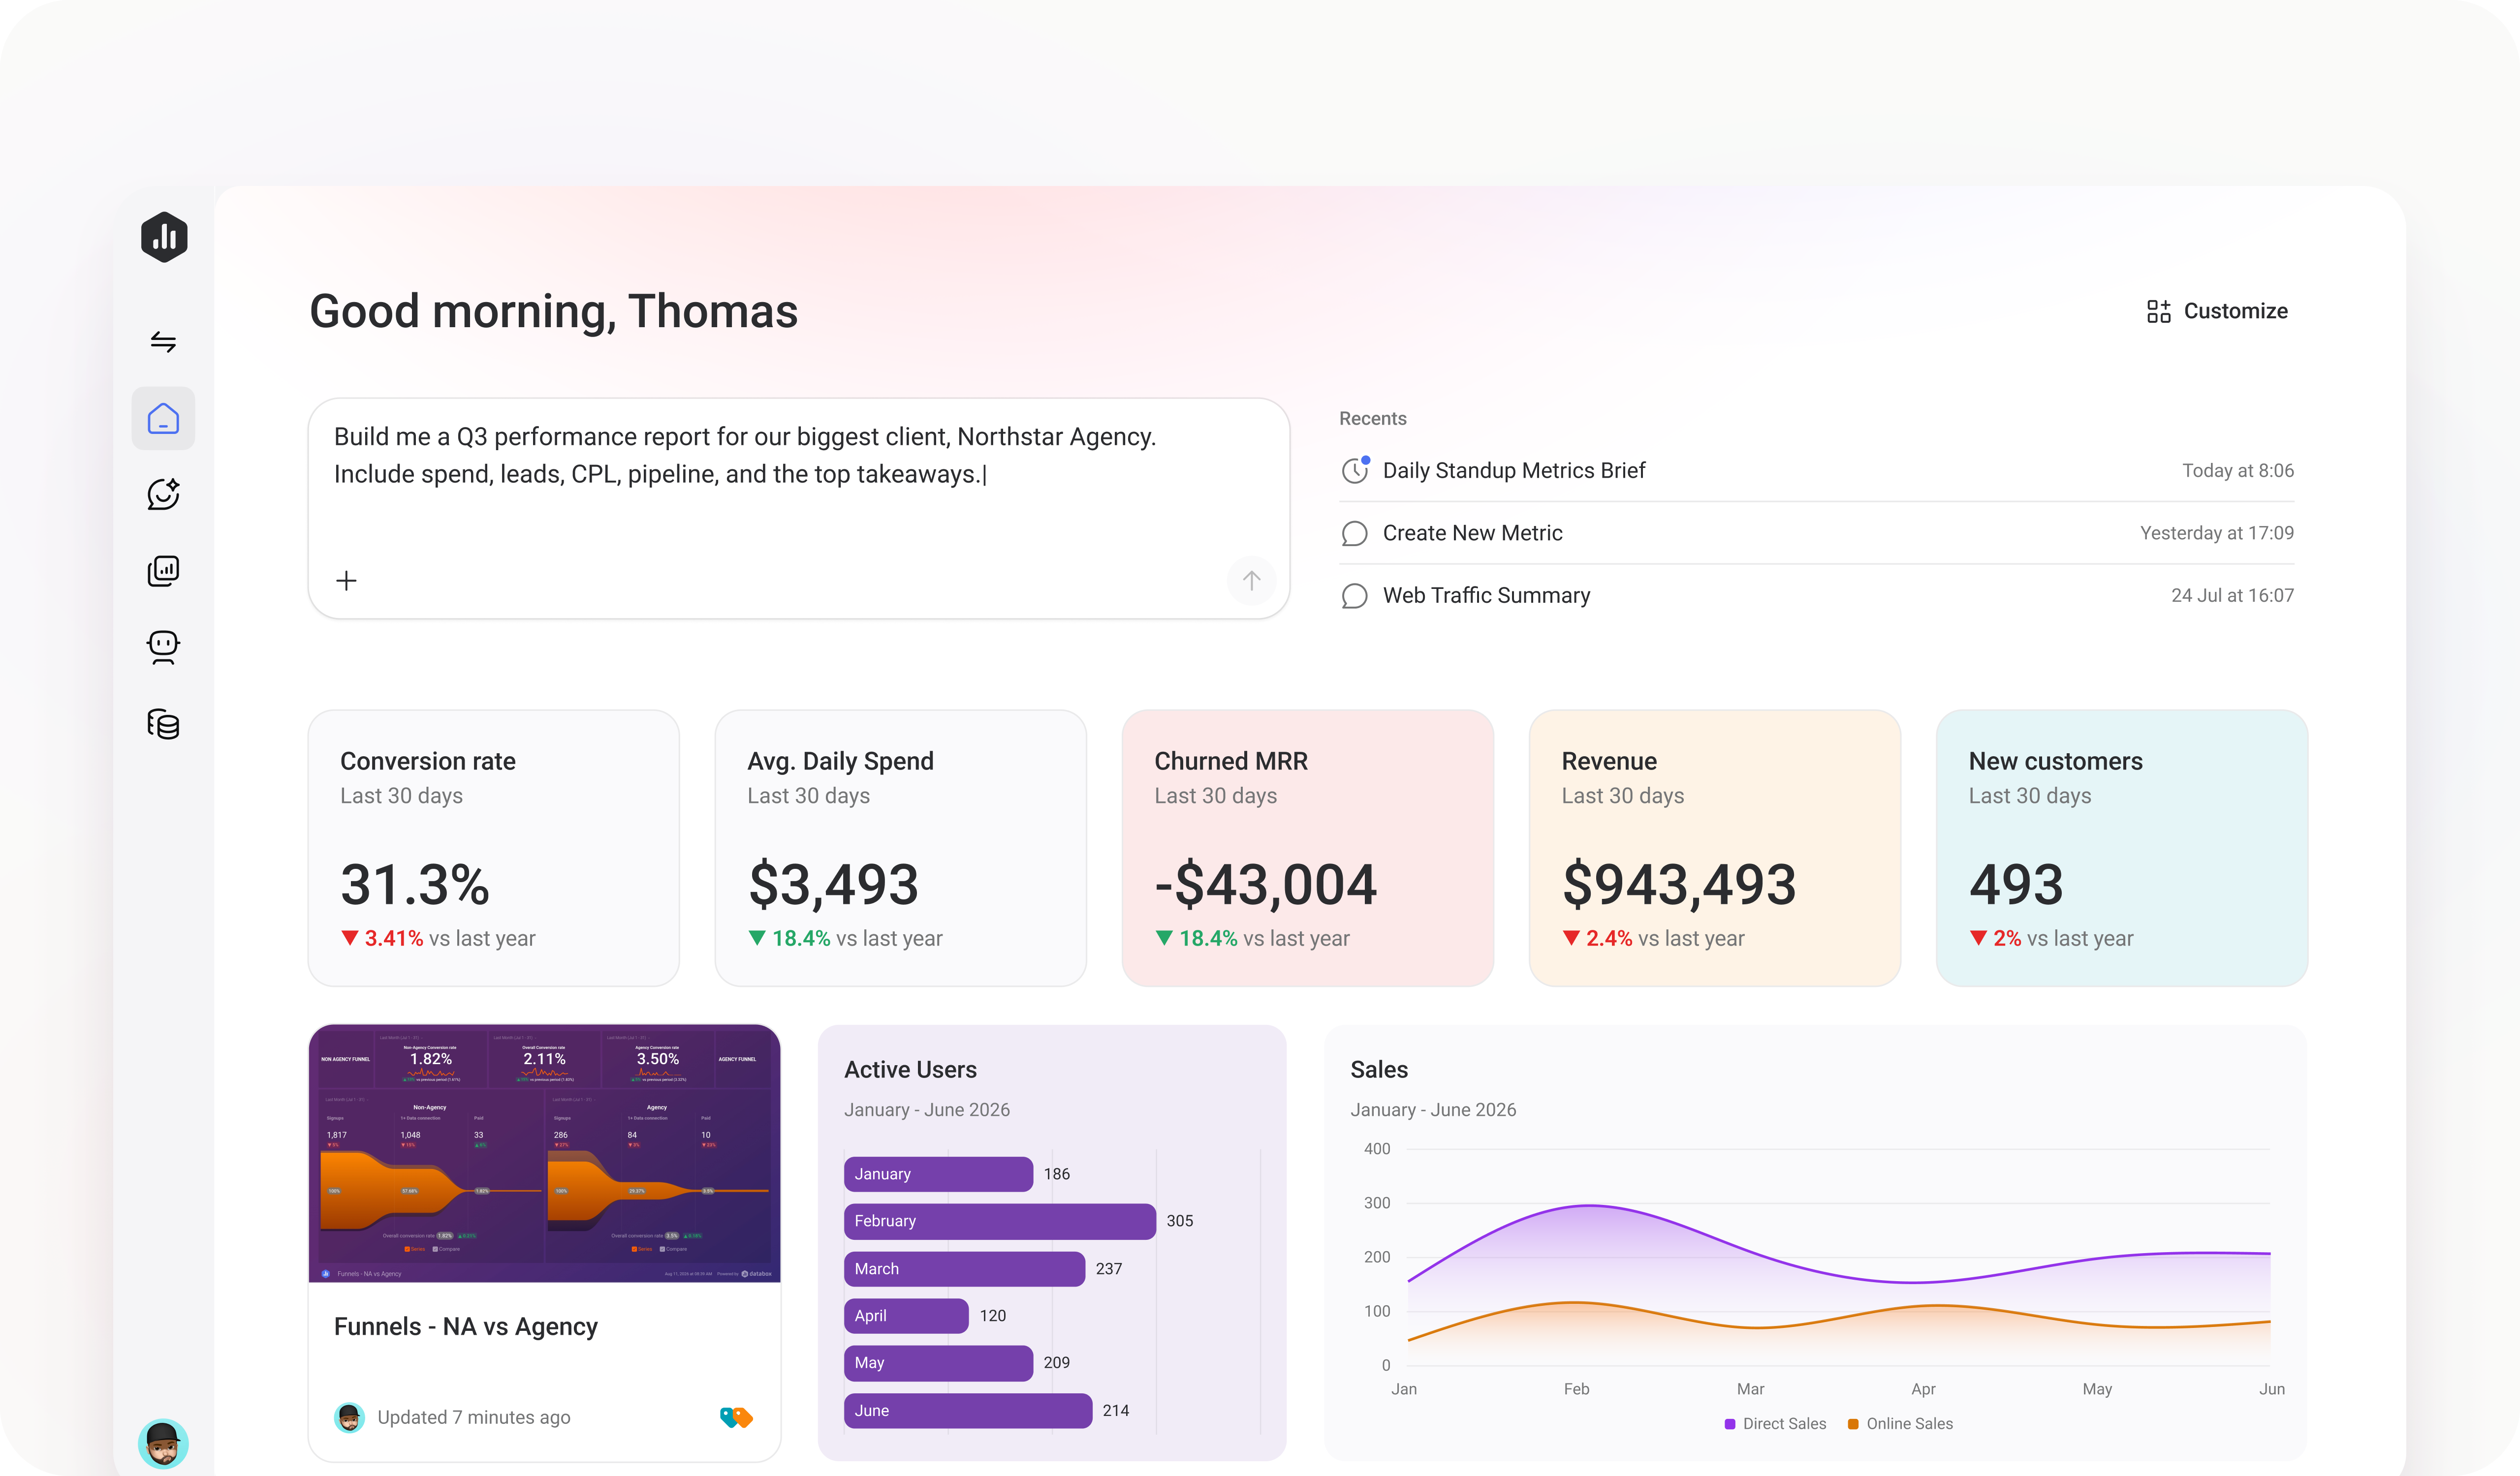Click the Recents heading
This screenshot has height=1476, width=2520.
pyautogui.click(x=1373, y=419)
